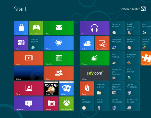Open Internet Explorer tile
The width and height of the screenshot is (151, 118).
[36, 43]
